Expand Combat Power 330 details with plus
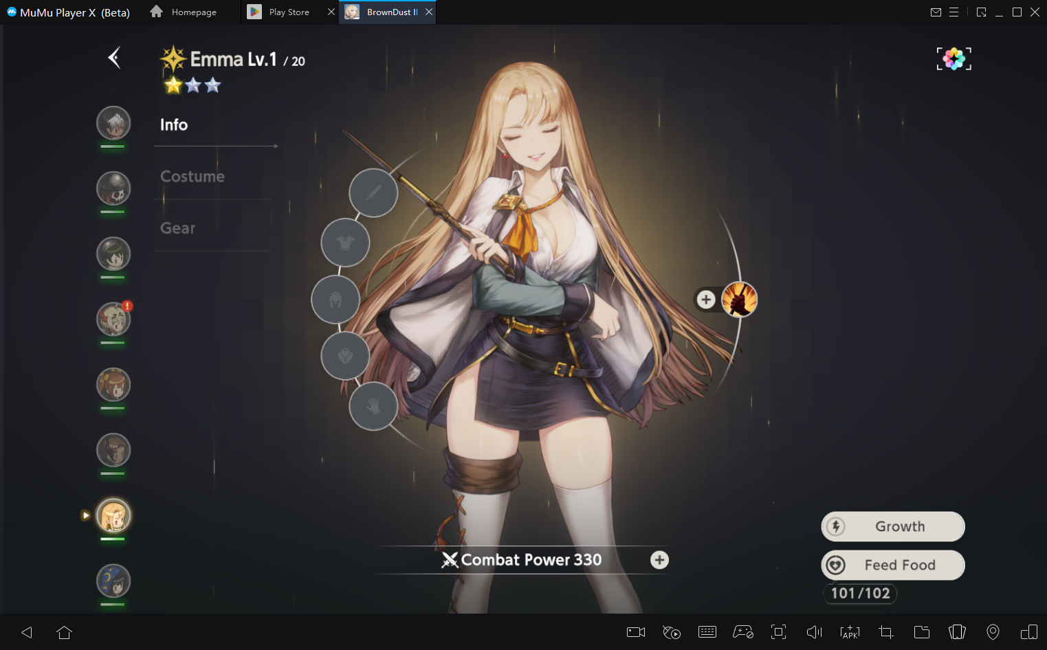The height and width of the screenshot is (650, 1047). (659, 560)
